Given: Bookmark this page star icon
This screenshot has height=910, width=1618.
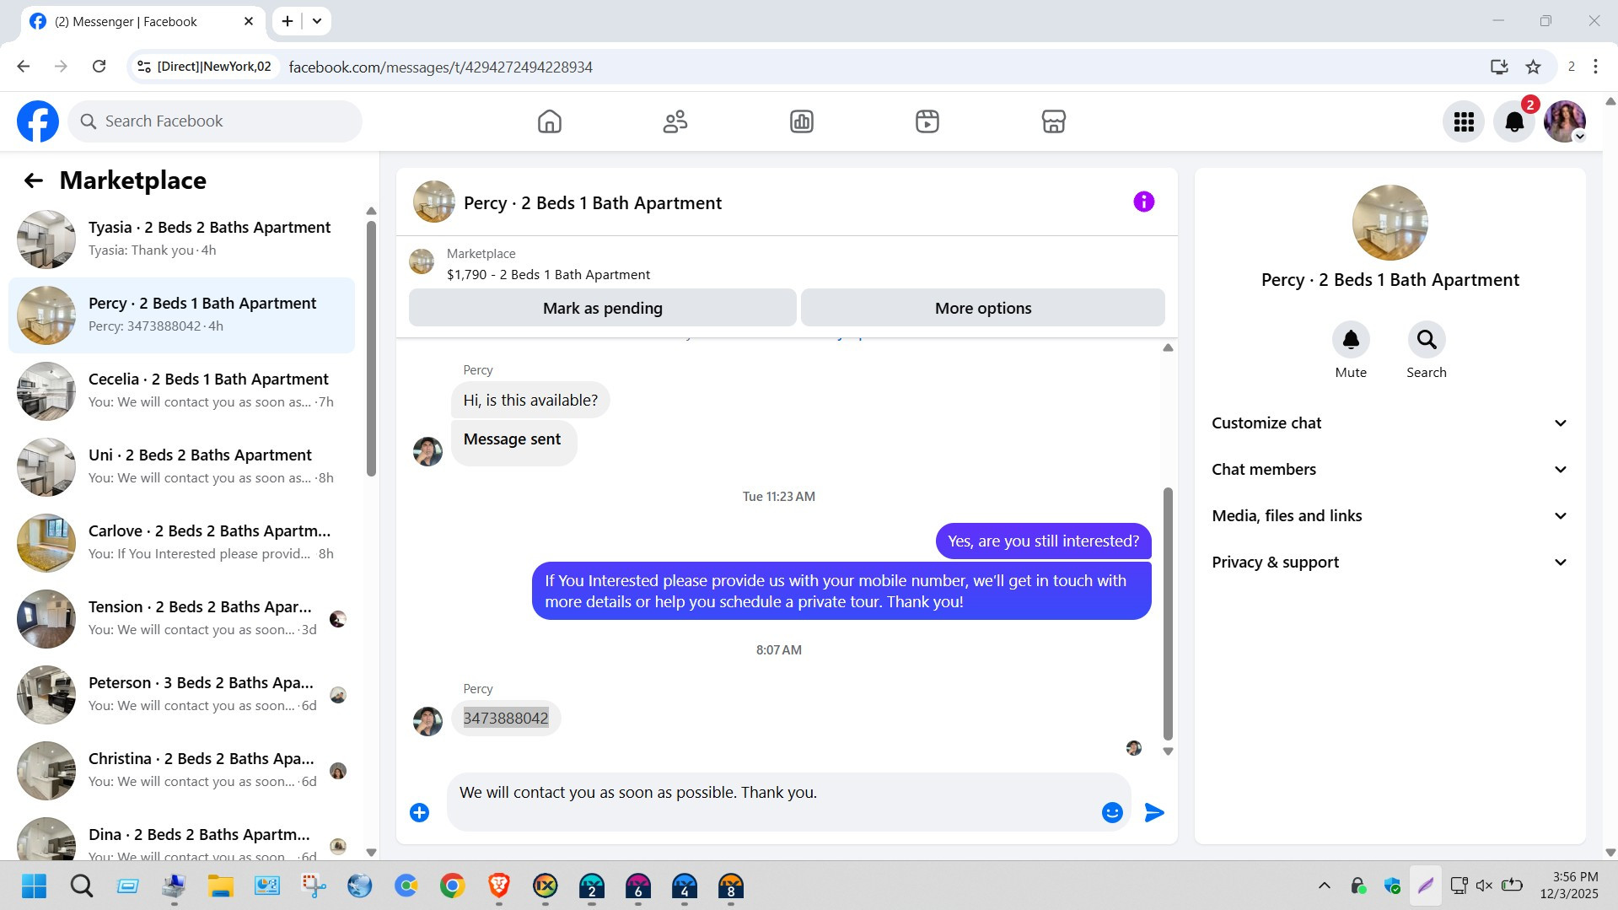Looking at the screenshot, I should coord(1533,67).
